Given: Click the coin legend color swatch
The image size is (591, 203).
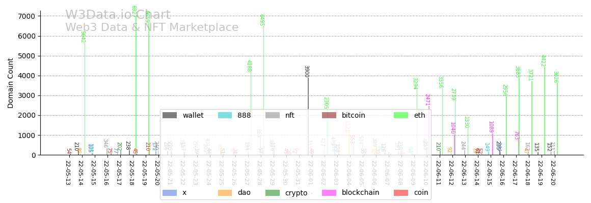Looking at the screenshot, I should coord(401,193).
